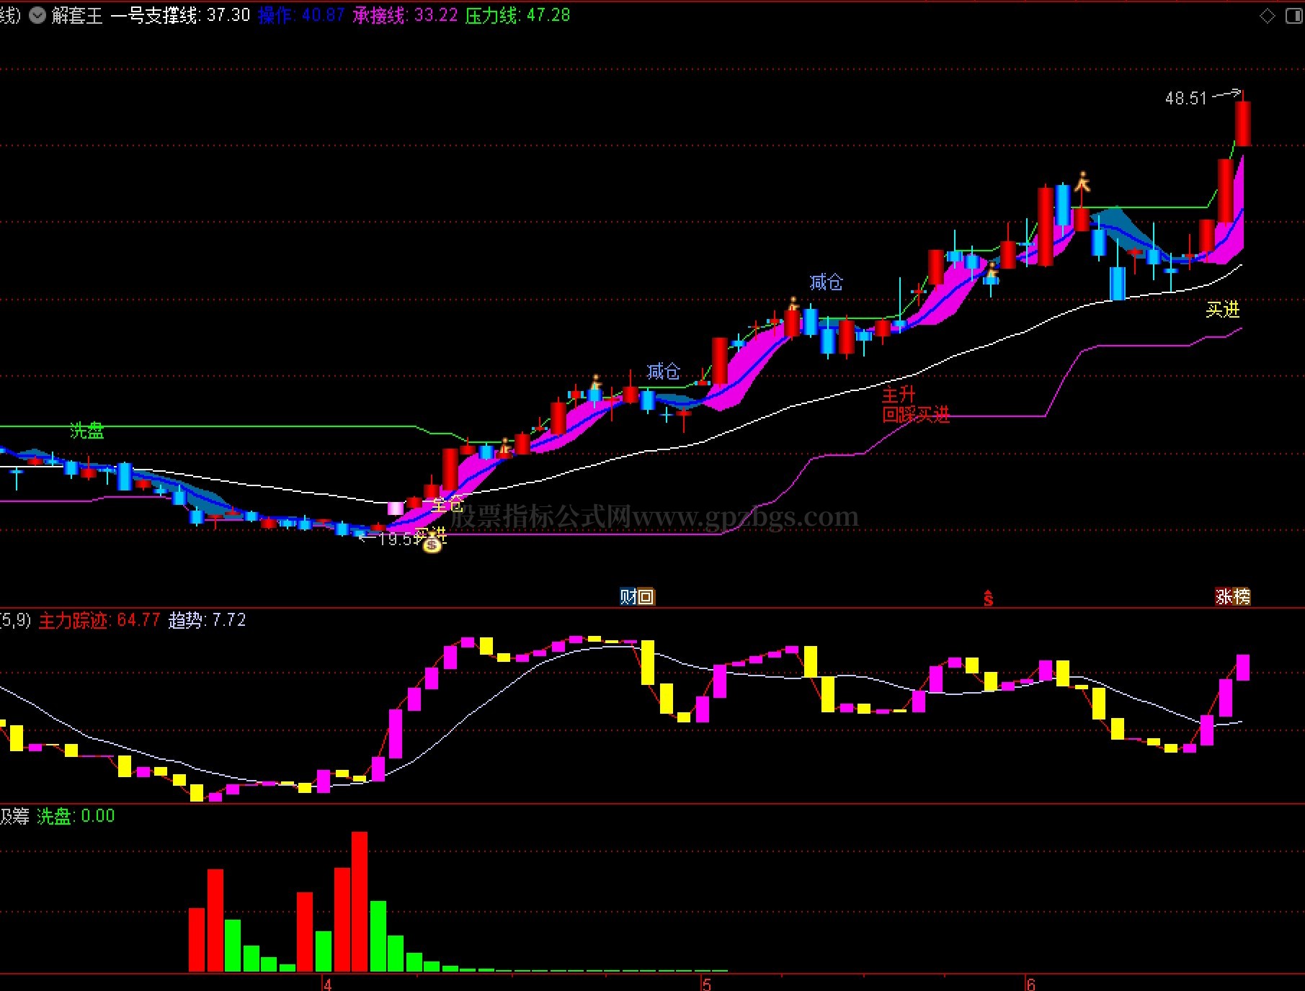Viewport: 1305px width, 991px height.
Task: Click the last red candlestick at 48.51
Action: 1242,123
